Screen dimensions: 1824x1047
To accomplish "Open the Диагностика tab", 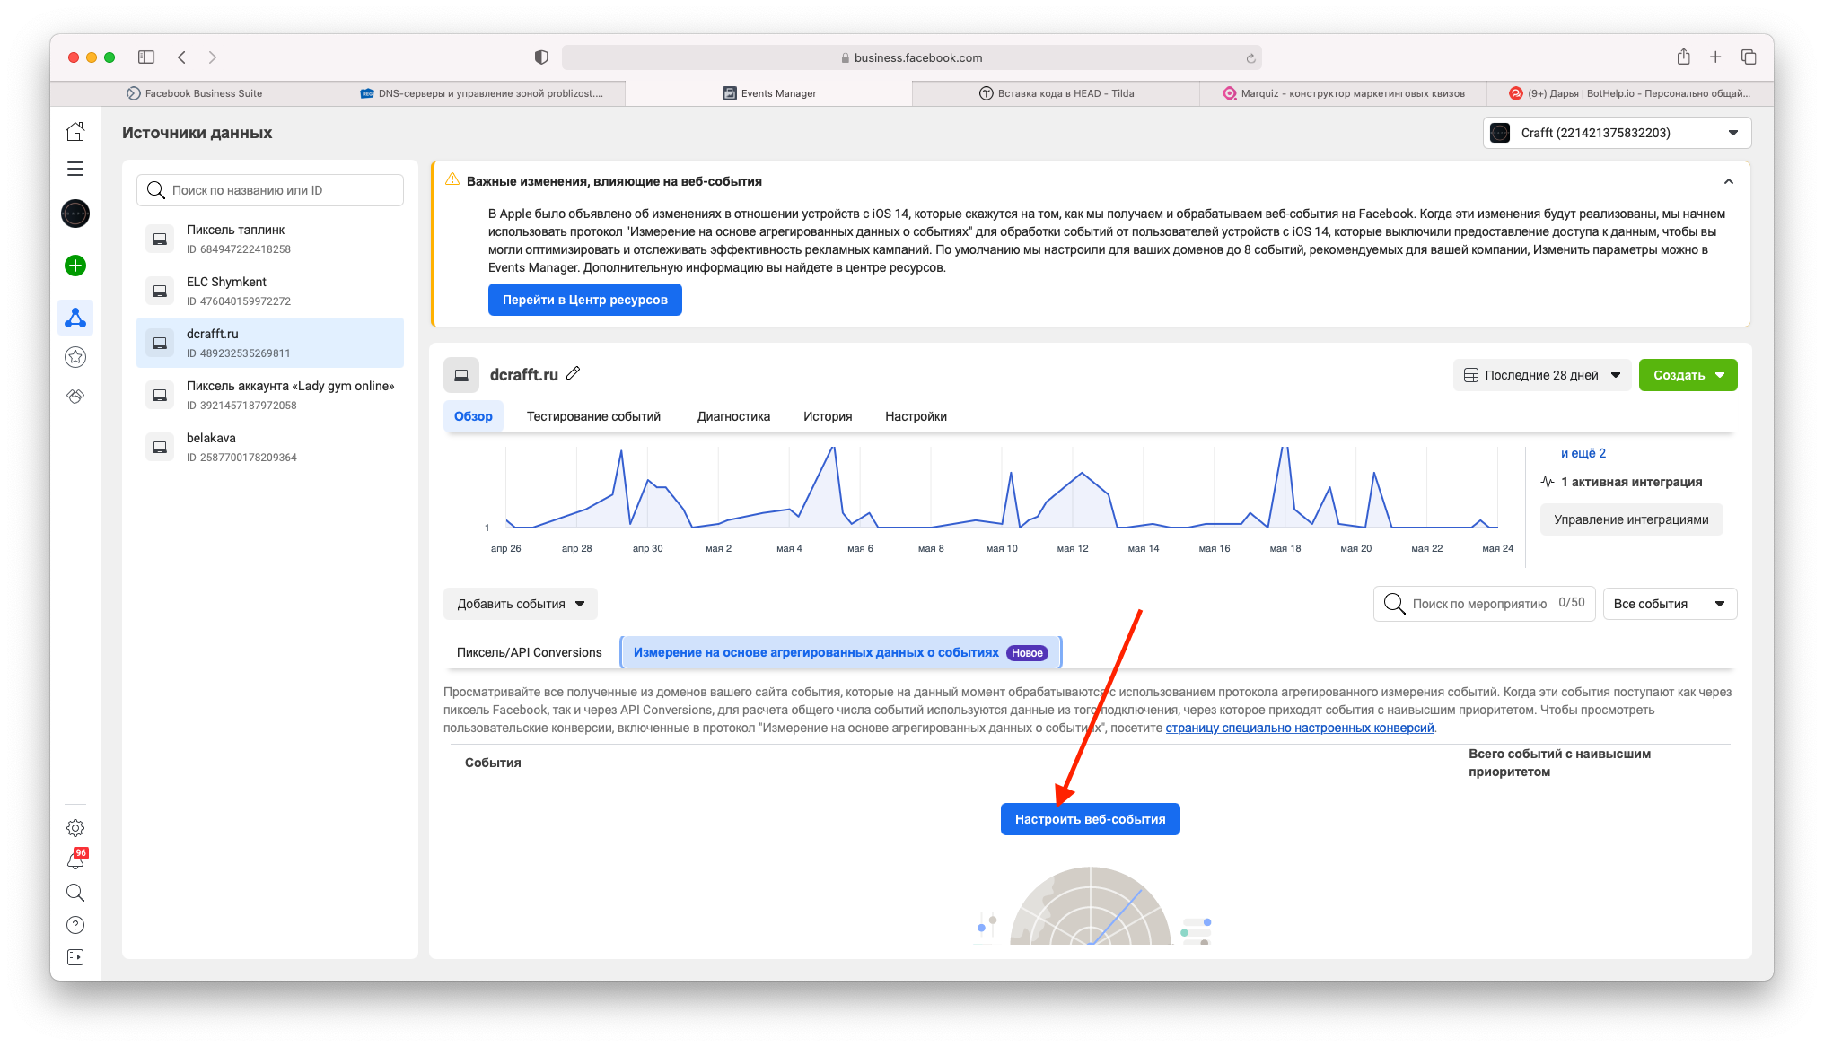I will pyautogui.click(x=733, y=416).
